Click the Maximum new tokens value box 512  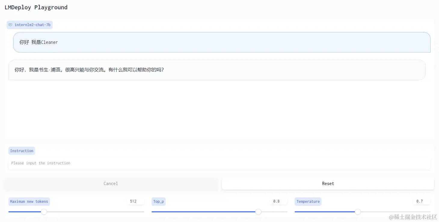135,201
